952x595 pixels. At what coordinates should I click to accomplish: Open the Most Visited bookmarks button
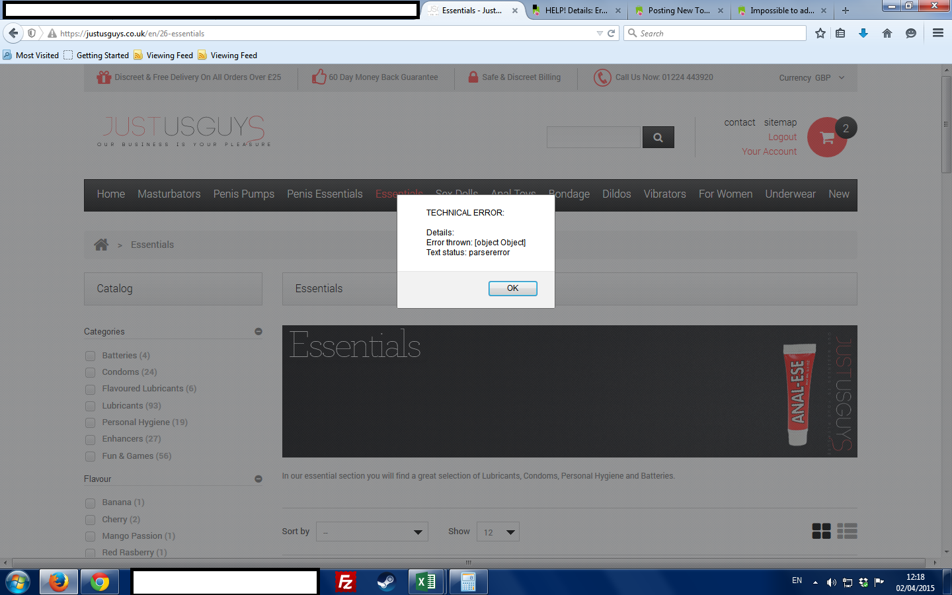31,56
